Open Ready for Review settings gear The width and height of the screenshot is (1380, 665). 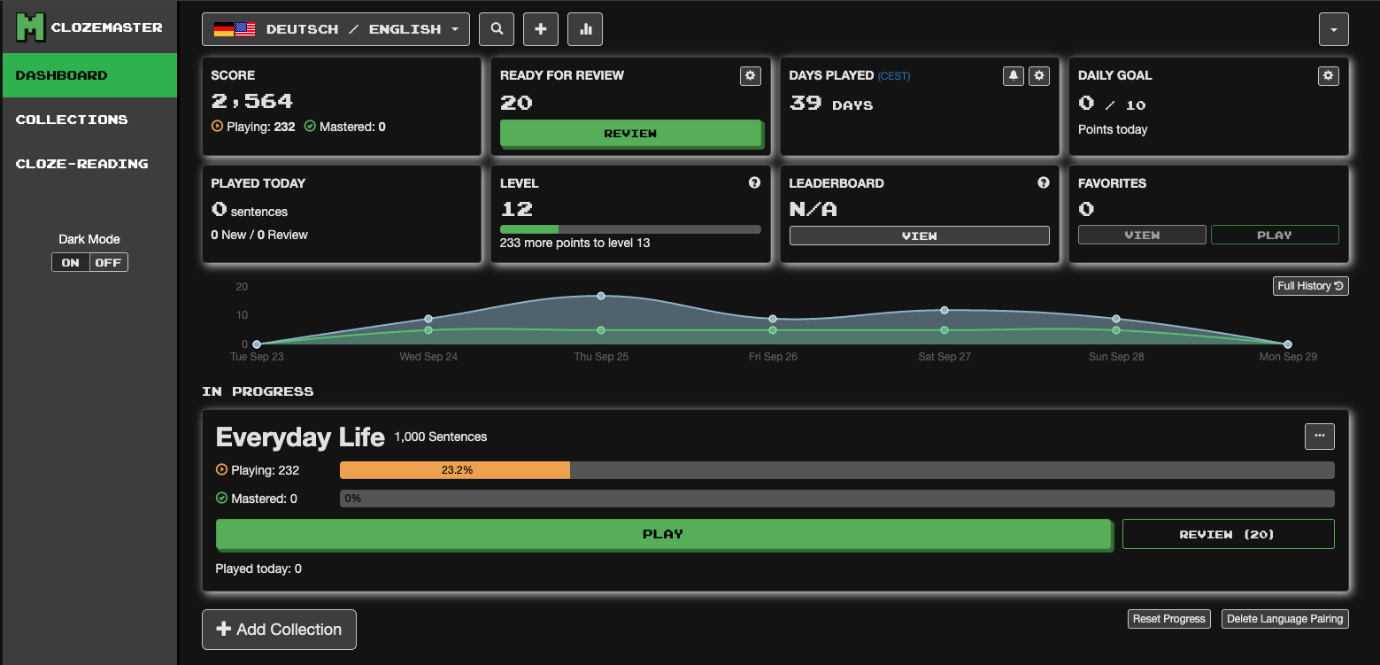point(750,76)
